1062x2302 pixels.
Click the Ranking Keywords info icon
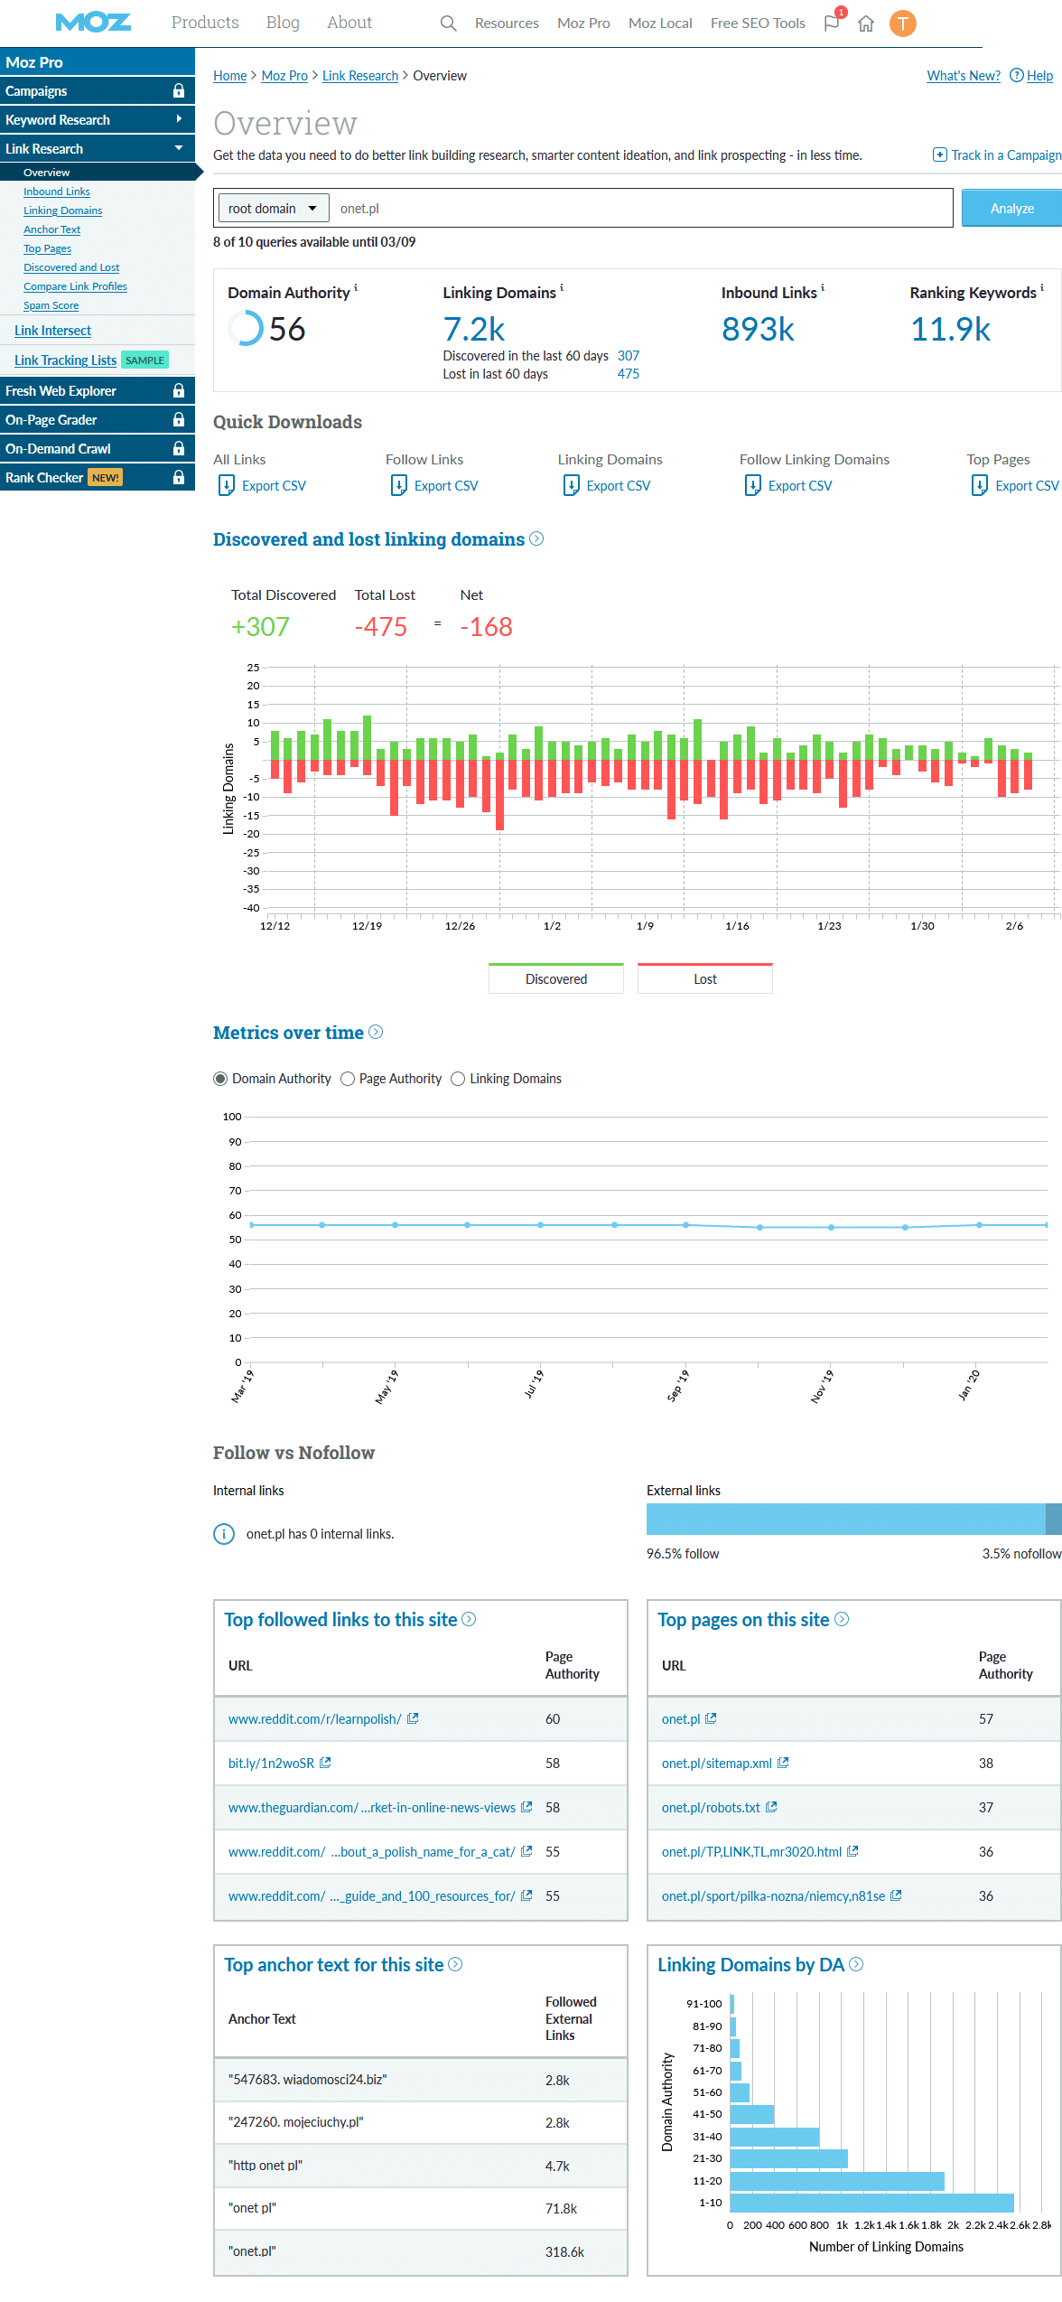(1042, 288)
